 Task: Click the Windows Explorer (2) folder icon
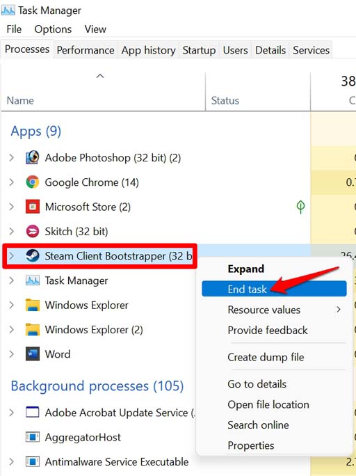33,330
